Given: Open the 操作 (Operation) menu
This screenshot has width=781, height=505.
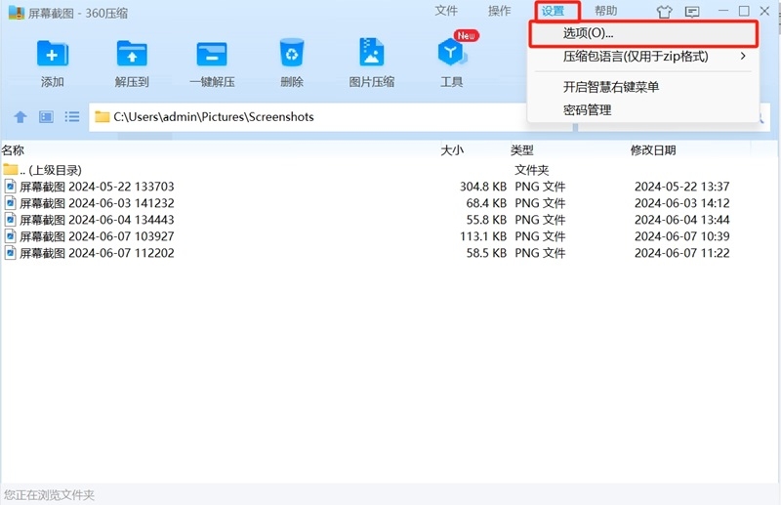Looking at the screenshot, I should tap(499, 11).
